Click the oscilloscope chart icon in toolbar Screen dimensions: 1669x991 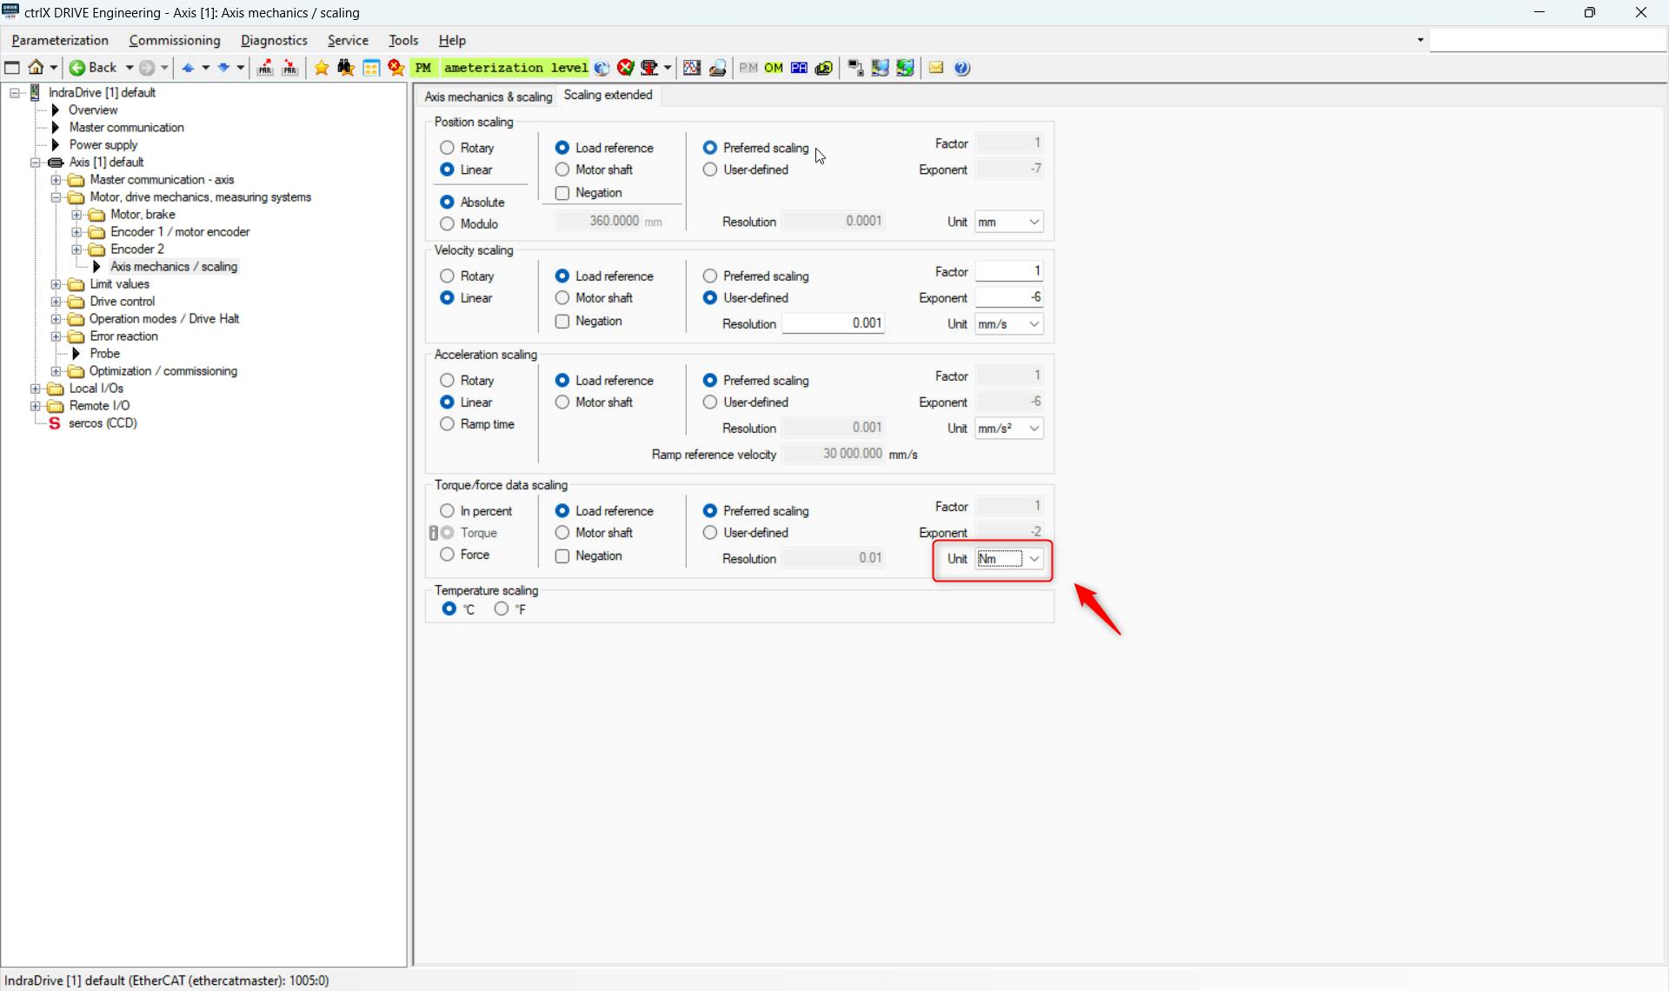[692, 68]
